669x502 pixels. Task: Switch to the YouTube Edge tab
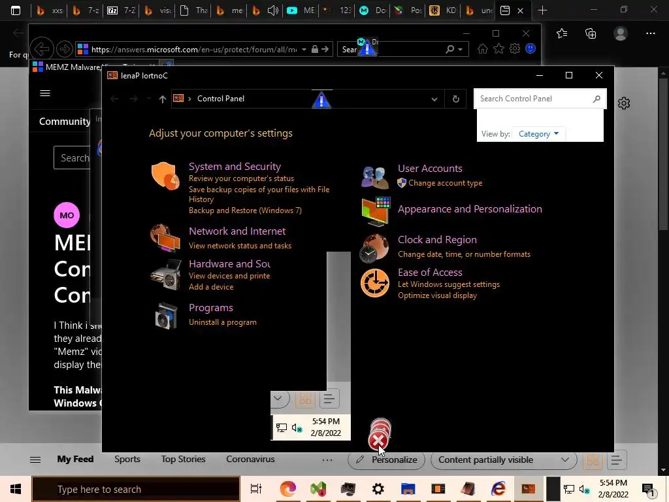(301, 10)
